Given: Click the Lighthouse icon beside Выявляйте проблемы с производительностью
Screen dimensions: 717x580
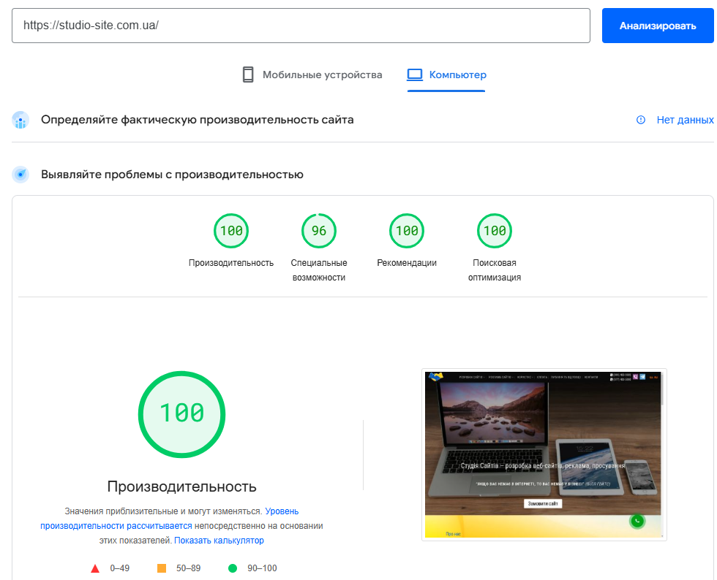Looking at the screenshot, I should pos(20,174).
